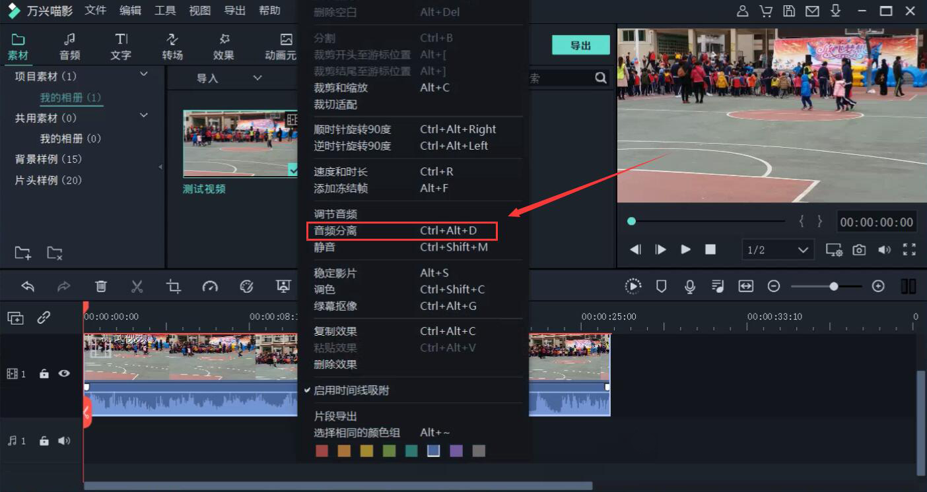Click the 导出 export button
Viewport: 927px width, 492px height.
(x=580, y=45)
